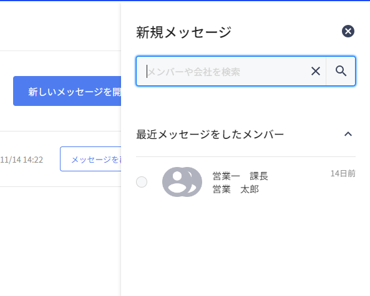This screenshot has width=370, height=296.
Task: Click the 11/14 14:22 date entry
Action: tap(22, 160)
